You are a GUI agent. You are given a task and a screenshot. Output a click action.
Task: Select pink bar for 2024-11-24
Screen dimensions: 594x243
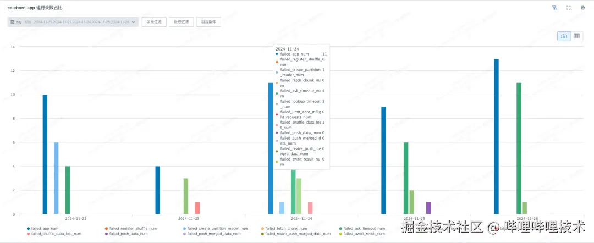click(x=310, y=208)
